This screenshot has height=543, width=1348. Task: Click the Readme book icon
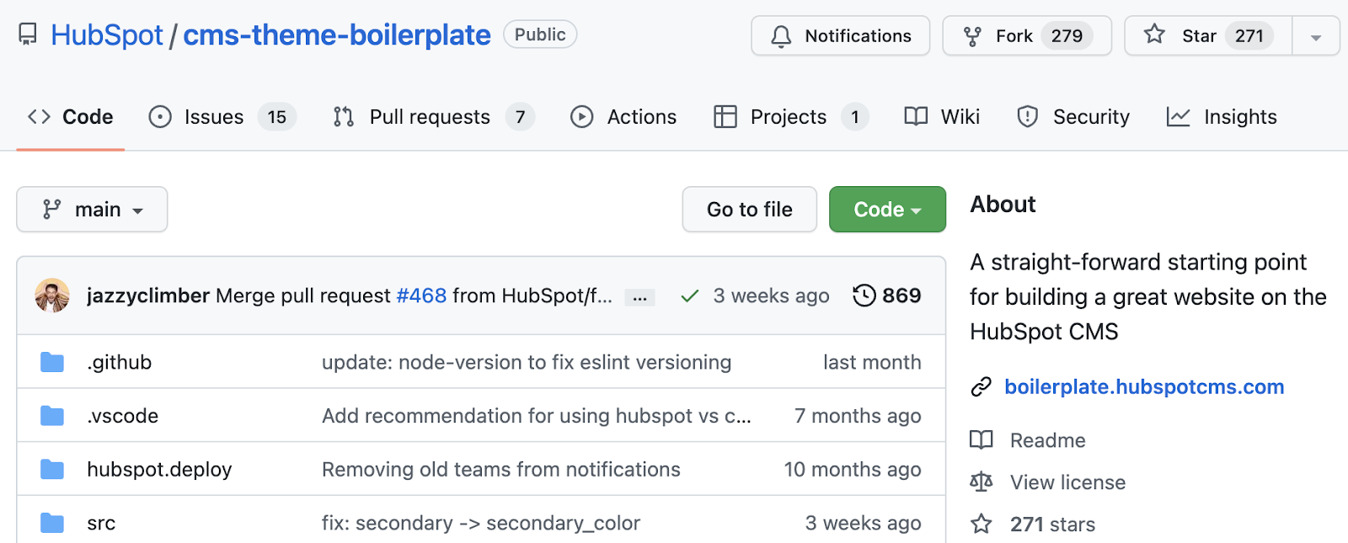click(981, 440)
